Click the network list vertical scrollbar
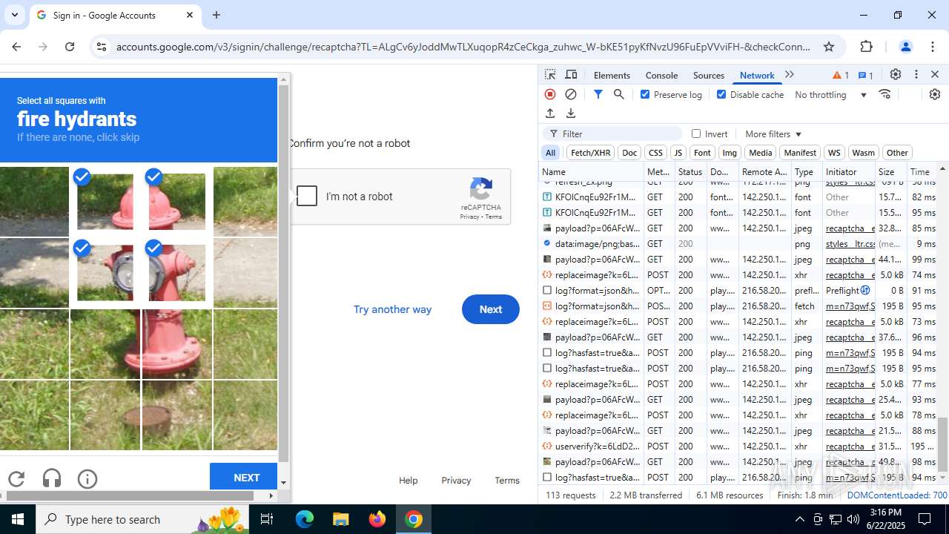The image size is (949, 534). click(942, 445)
